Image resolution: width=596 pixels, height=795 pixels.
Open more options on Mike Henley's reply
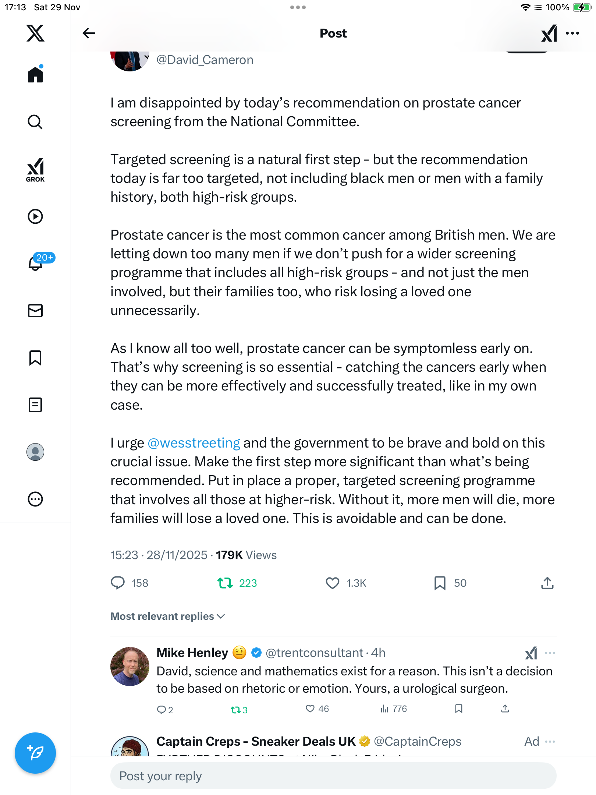coord(550,653)
